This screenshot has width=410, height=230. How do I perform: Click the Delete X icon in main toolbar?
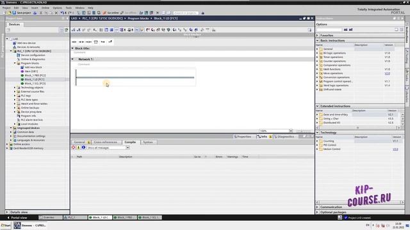pyautogui.click(x=56, y=13)
